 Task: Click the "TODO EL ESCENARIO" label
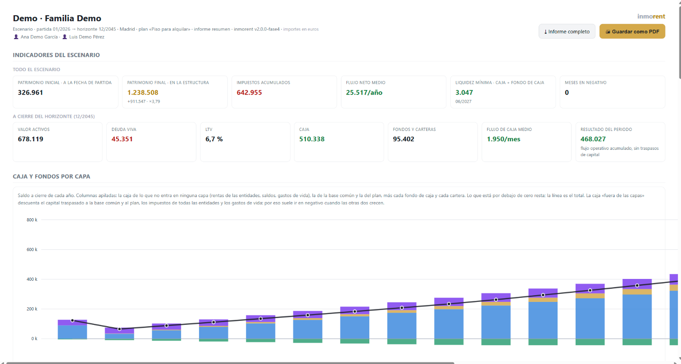coord(37,70)
